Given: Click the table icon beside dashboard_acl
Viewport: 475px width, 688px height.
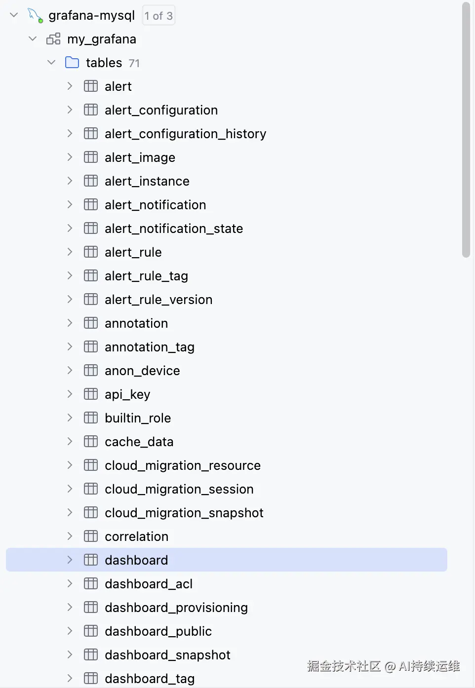Looking at the screenshot, I should click(90, 583).
